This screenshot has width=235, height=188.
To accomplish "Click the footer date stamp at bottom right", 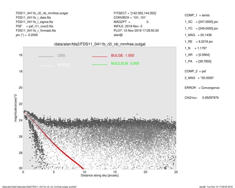I will click(216, 187).
